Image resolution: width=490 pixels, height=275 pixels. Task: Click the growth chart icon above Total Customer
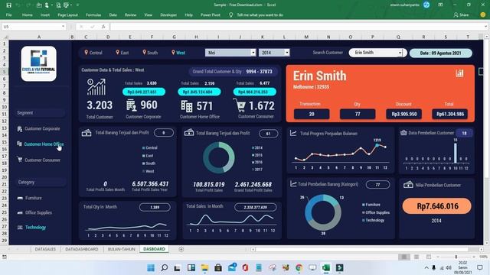[x=96, y=86]
